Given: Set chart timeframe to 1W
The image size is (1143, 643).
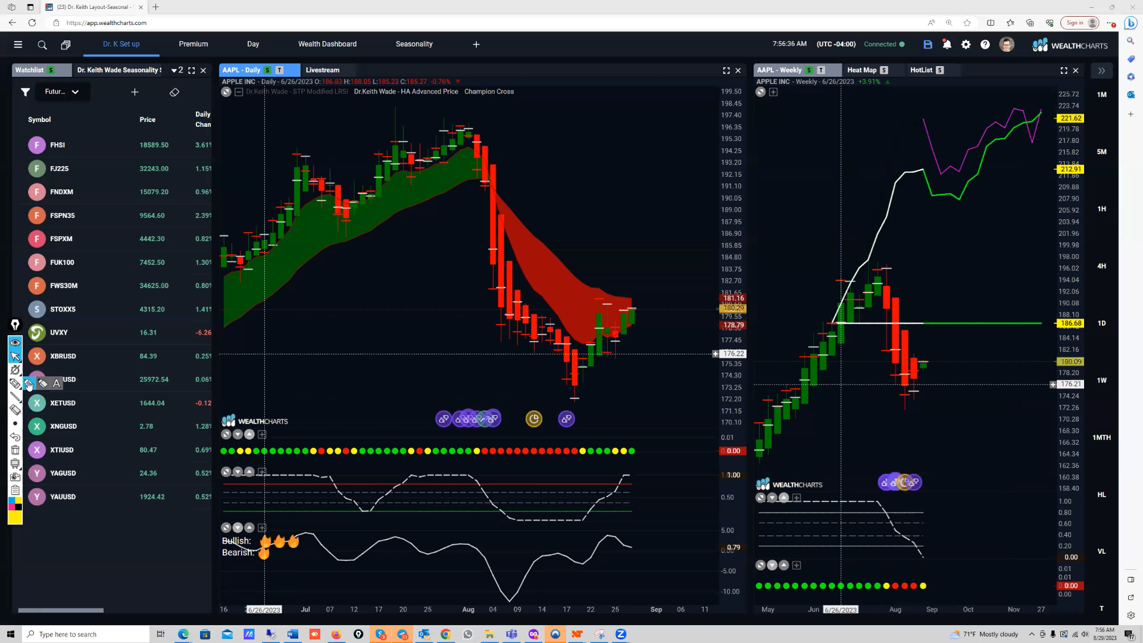Looking at the screenshot, I should (1102, 380).
